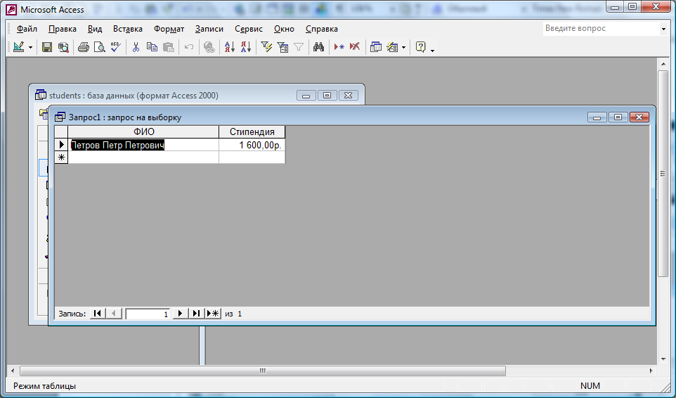Open the Вставка menu
The width and height of the screenshot is (676, 398).
pyautogui.click(x=128, y=29)
